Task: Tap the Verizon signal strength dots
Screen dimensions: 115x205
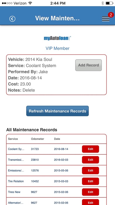Action: pos(7,3)
